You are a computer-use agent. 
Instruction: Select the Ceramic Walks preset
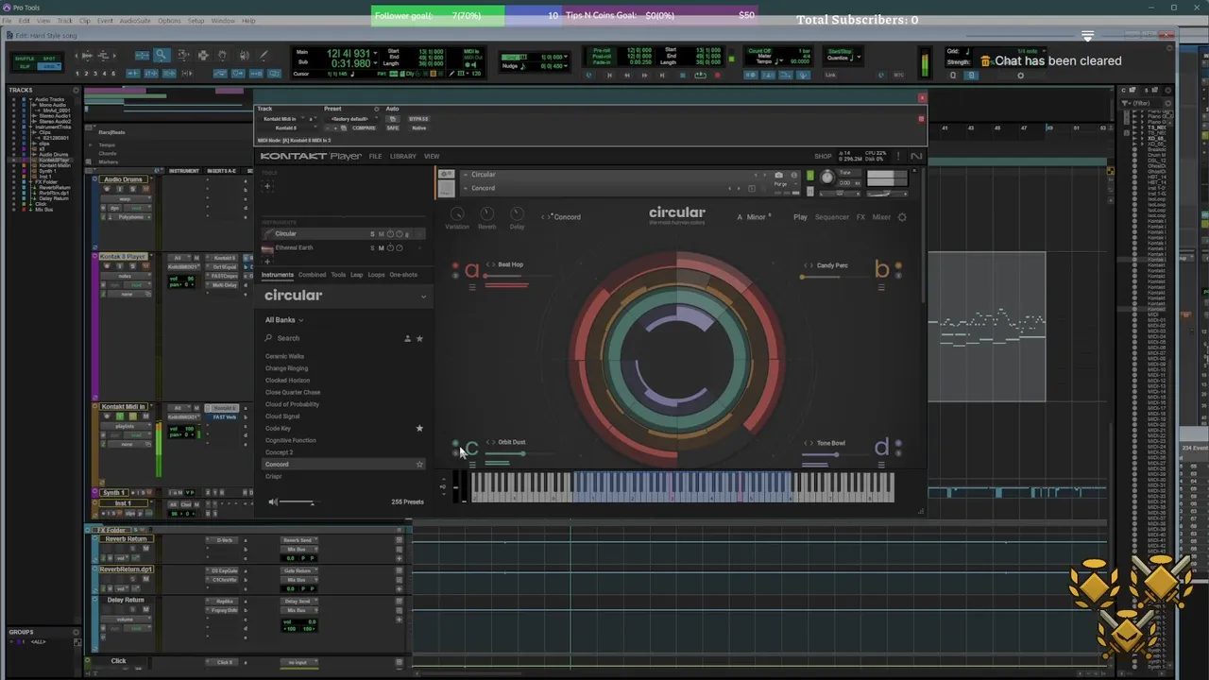284,356
